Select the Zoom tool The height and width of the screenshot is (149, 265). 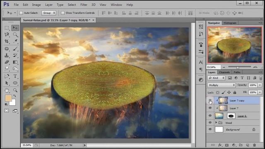[15, 90]
